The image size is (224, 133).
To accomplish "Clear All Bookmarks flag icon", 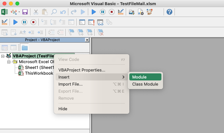I will (x=100, y=32).
